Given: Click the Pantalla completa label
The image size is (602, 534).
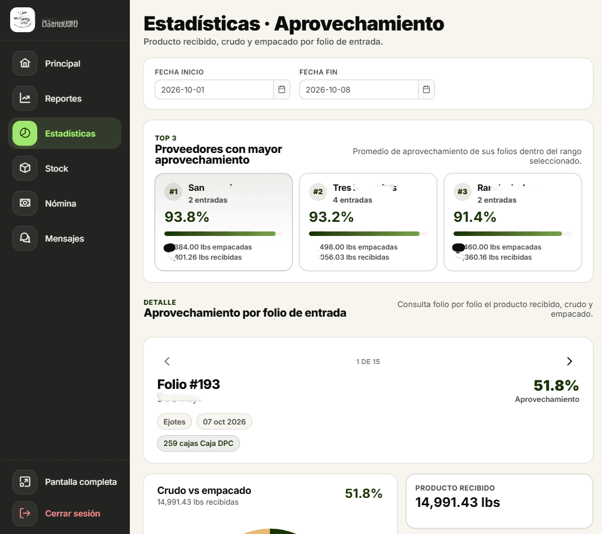Looking at the screenshot, I should click(x=81, y=482).
